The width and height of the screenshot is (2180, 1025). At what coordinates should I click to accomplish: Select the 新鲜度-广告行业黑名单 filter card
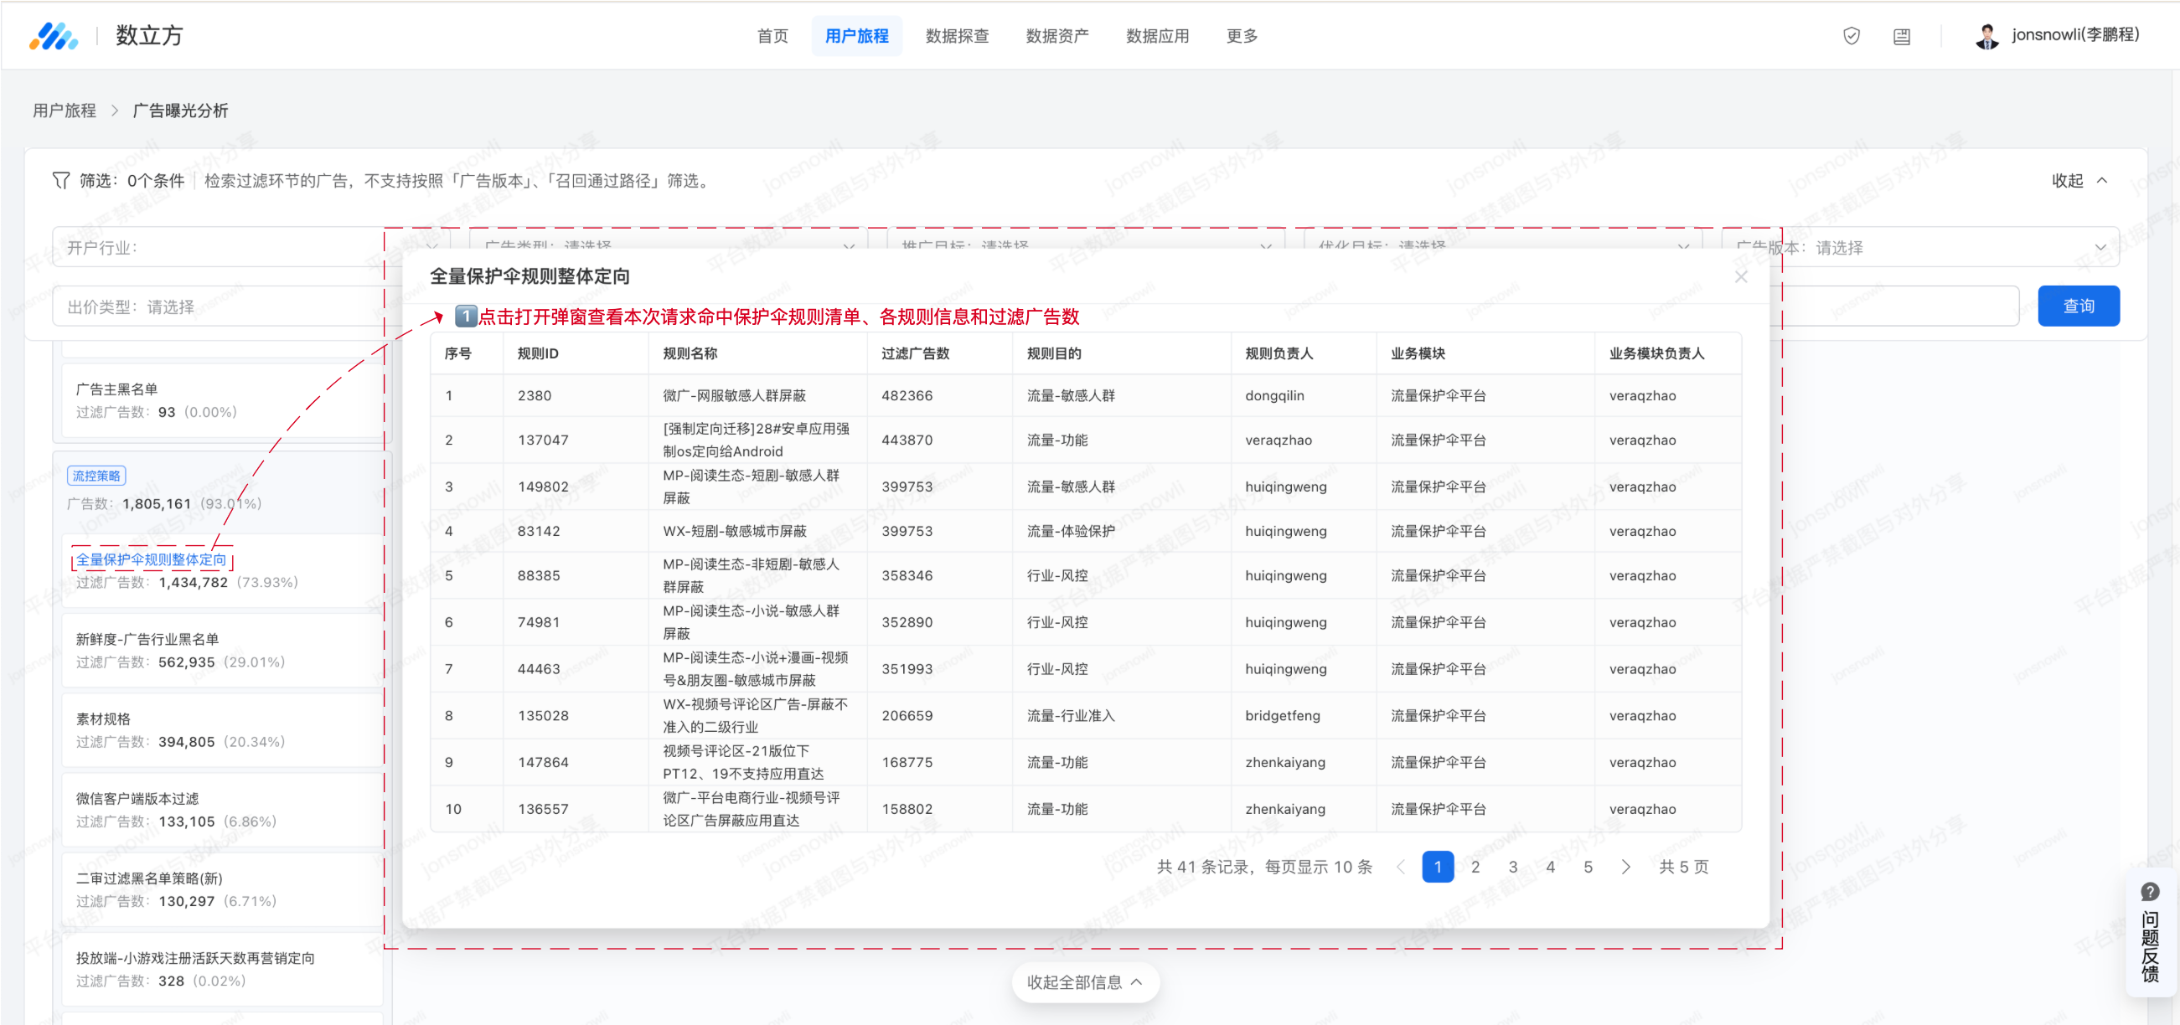coord(222,650)
